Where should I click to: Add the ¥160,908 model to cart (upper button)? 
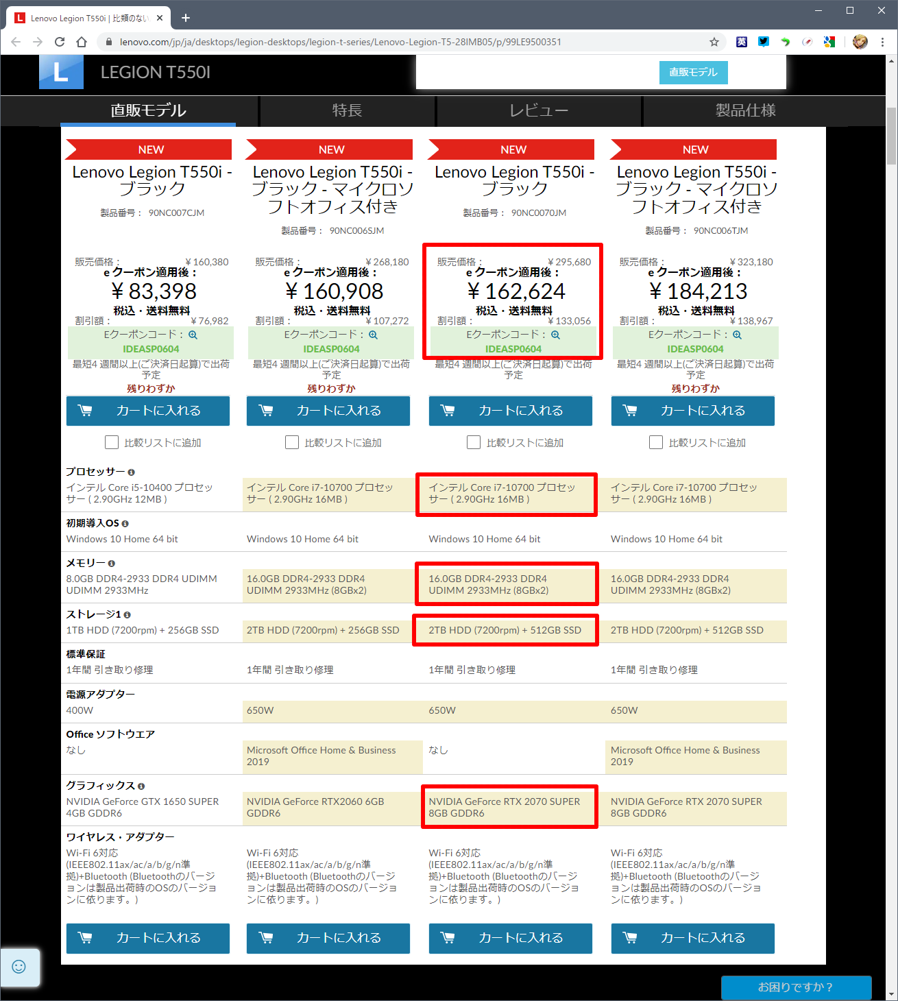(x=328, y=411)
